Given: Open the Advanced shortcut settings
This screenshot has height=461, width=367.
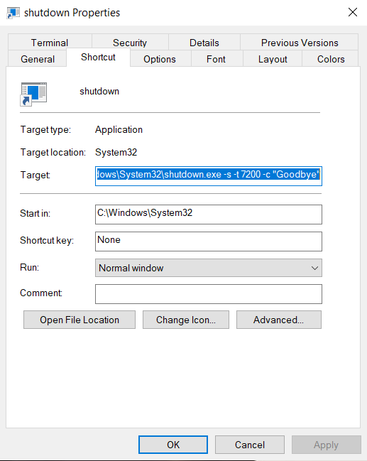Looking at the screenshot, I should (279, 320).
